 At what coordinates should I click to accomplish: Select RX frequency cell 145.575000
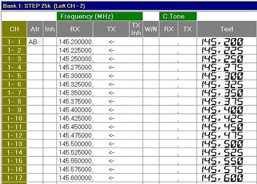pyautogui.click(x=75, y=169)
